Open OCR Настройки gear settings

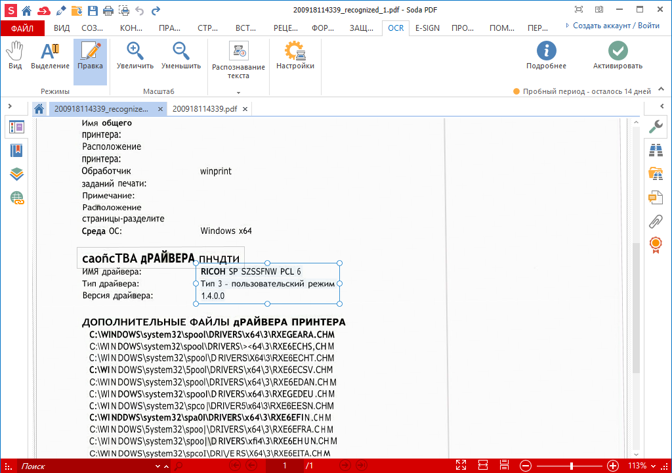tap(295, 56)
